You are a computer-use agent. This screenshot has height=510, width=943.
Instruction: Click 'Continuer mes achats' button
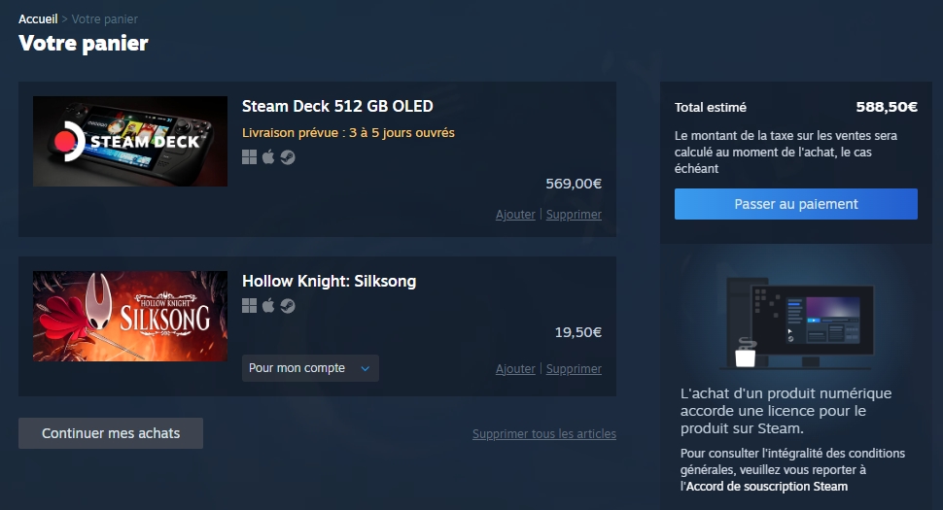111,433
